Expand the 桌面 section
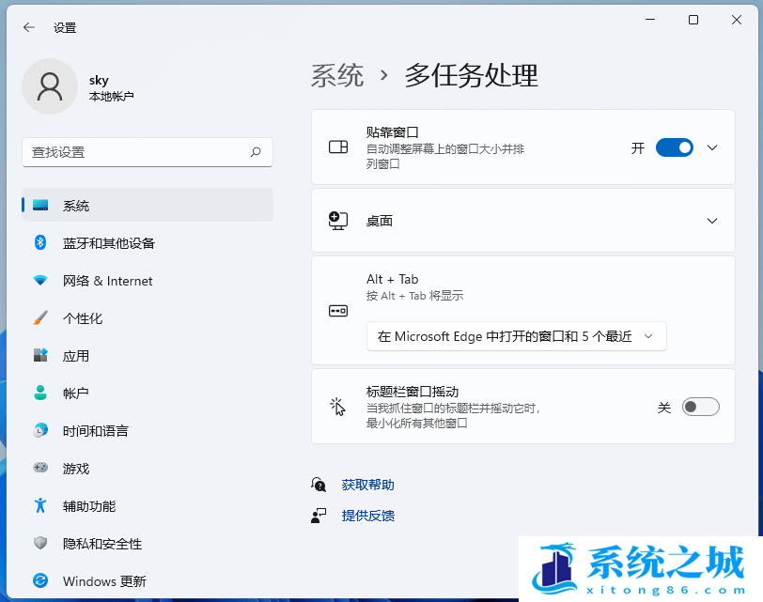 tap(711, 221)
